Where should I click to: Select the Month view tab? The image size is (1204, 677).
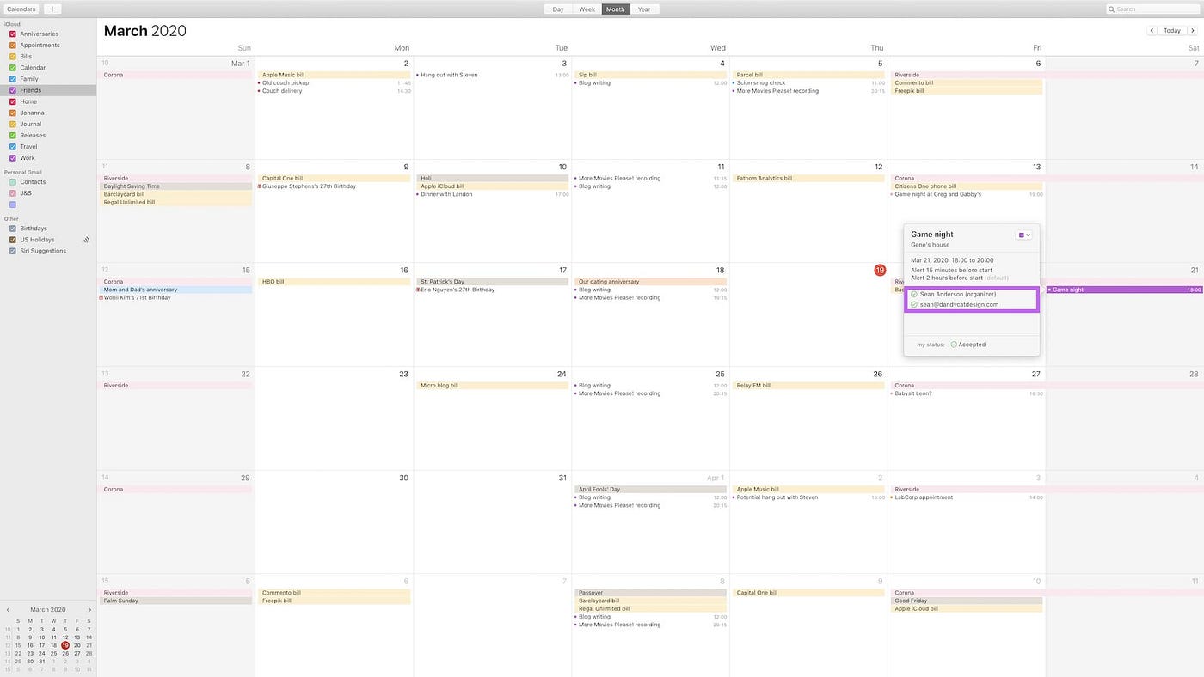616,9
